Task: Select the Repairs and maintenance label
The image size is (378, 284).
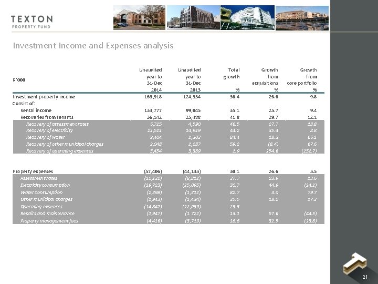Action: pyautogui.click(x=47, y=214)
